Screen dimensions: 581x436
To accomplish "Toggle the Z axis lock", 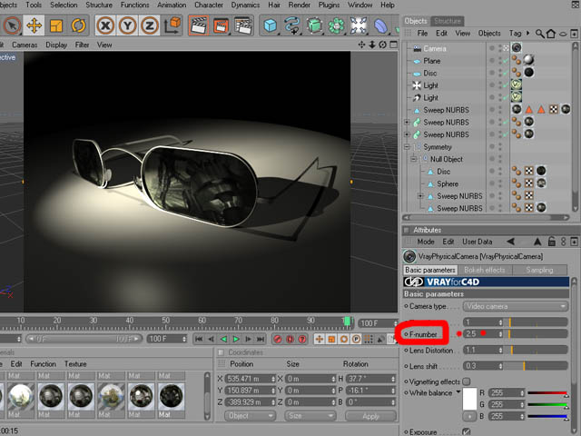I will pos(151,25).
